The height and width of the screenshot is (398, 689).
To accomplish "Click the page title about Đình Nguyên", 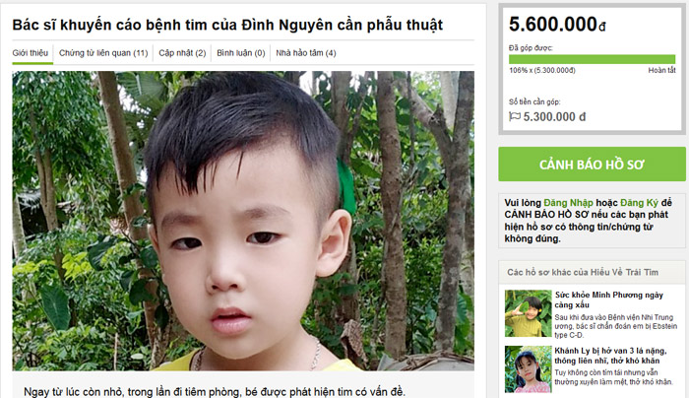I will coord(227,25).
